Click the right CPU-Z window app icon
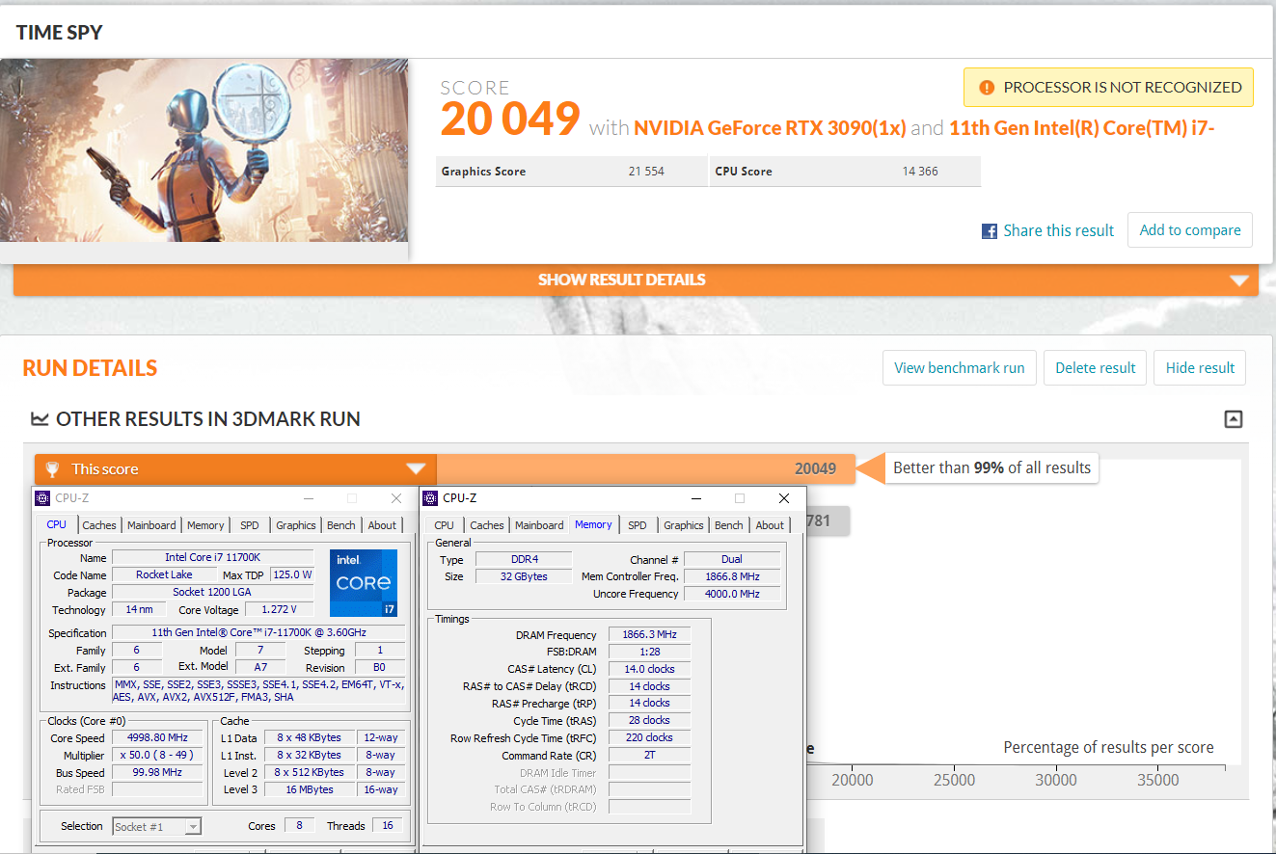 430,498
